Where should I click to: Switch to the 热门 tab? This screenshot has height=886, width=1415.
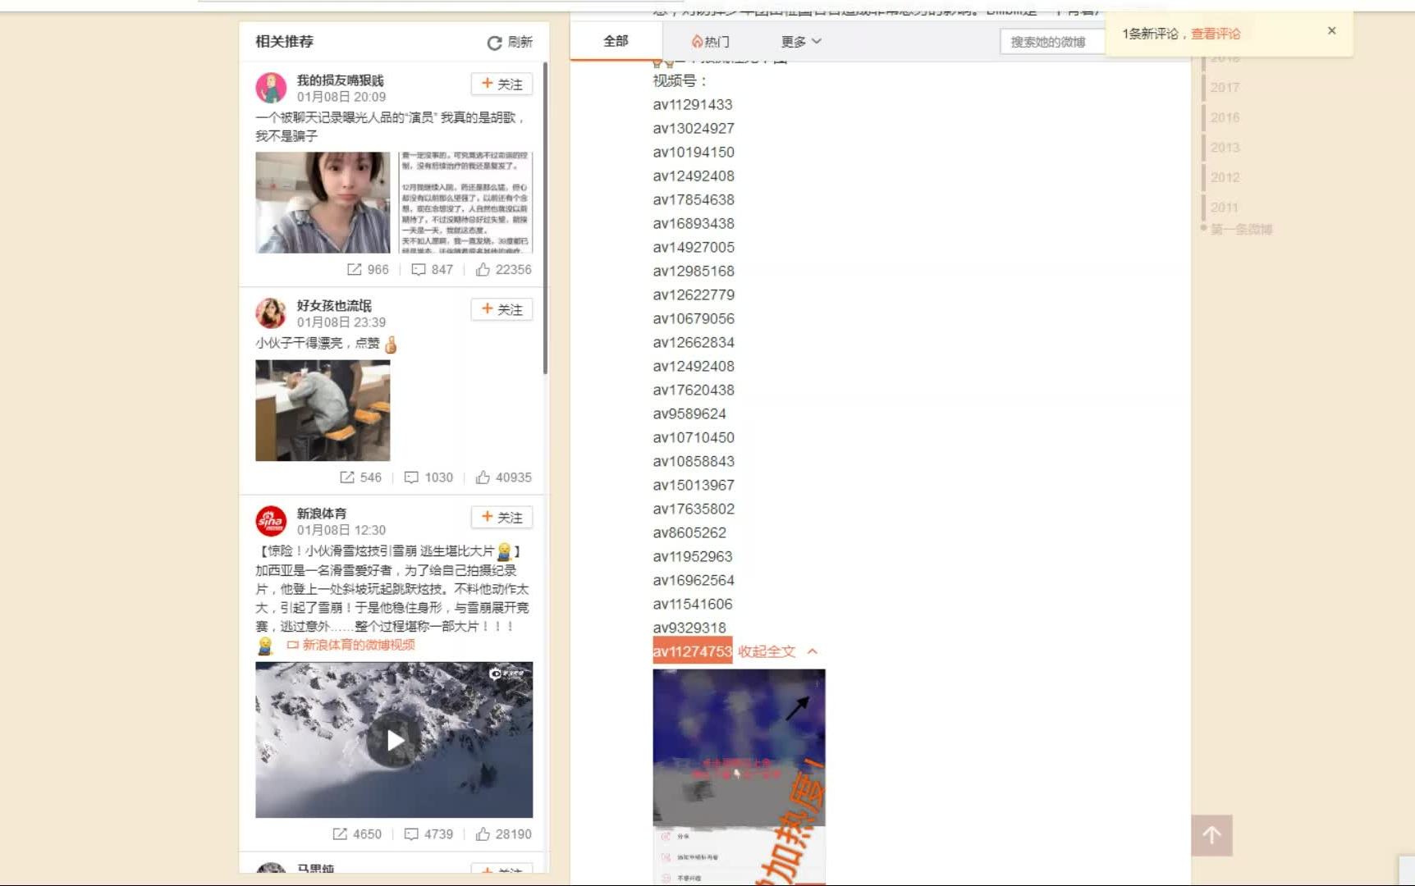point(711,41)
